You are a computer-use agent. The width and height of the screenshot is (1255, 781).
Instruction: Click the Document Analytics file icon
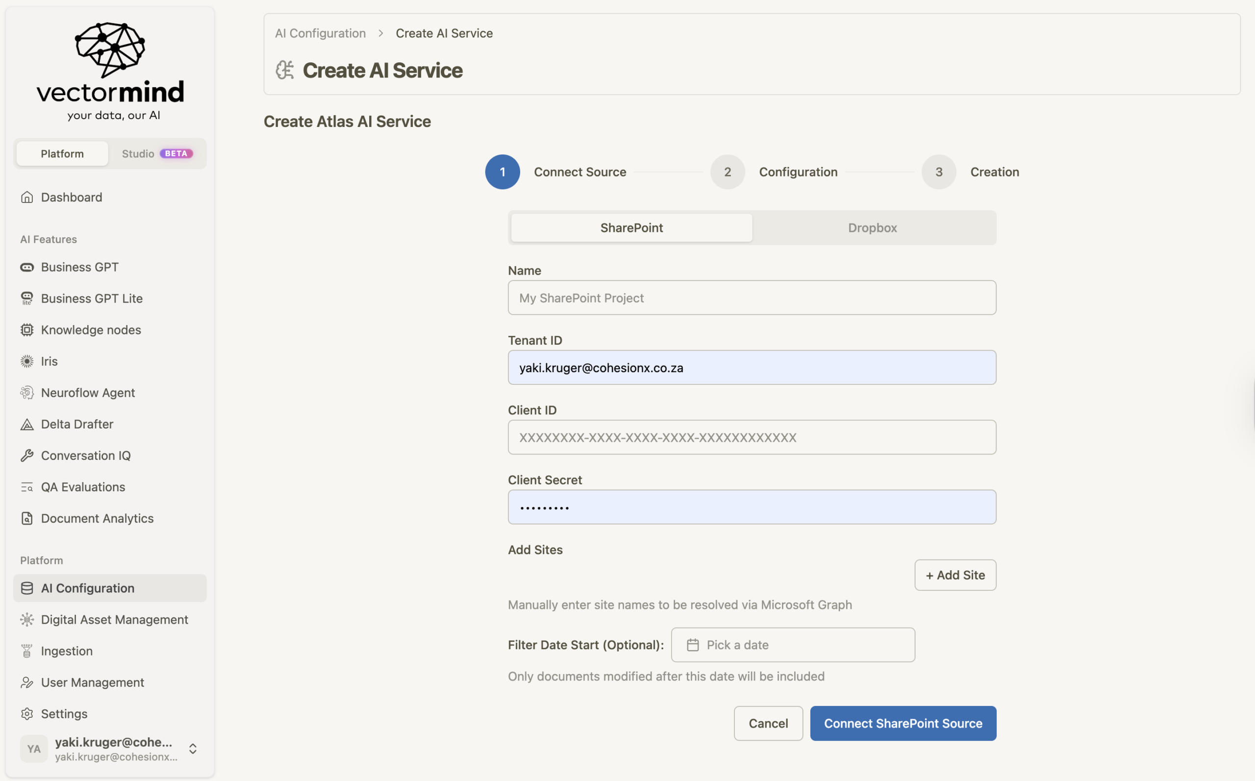(x=27, y=519)
